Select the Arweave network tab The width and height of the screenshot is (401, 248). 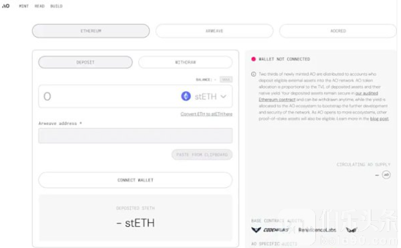click(214, 31)
